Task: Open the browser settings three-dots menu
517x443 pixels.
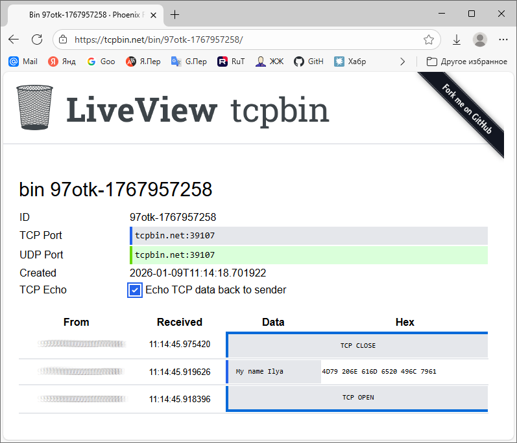Action: point(503,40)
